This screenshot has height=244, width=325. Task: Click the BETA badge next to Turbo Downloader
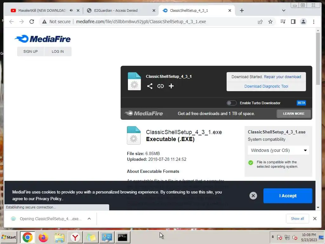pos(301,103)
